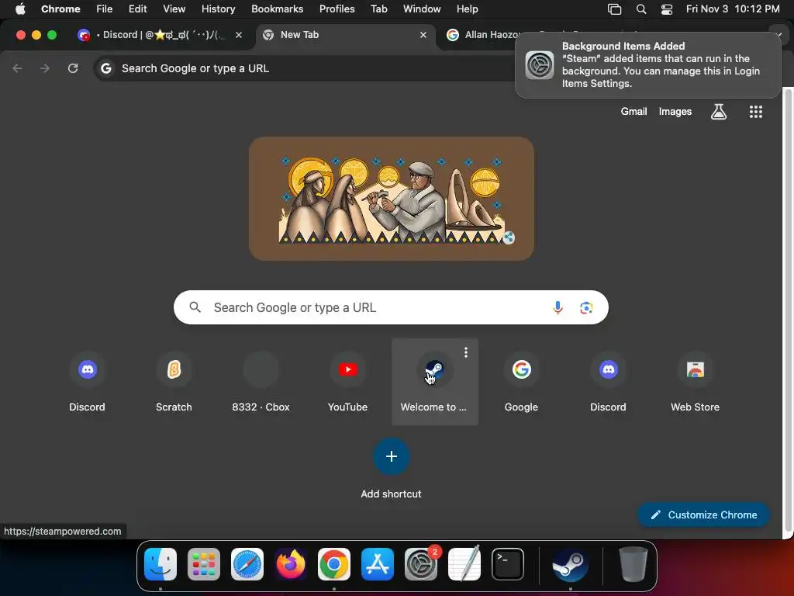This screenshot has height=596, width=794.
Task: Close the Discord tab
Action: tap(239, 35)
